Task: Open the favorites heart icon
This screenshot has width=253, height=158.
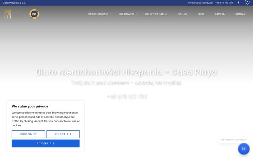Action: [247, 2]
